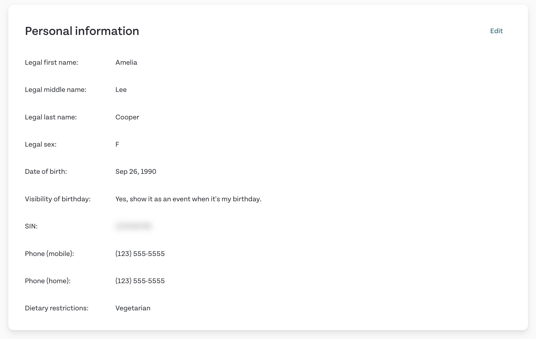Select the legal middle name value 'Lee'

point(121,90)
